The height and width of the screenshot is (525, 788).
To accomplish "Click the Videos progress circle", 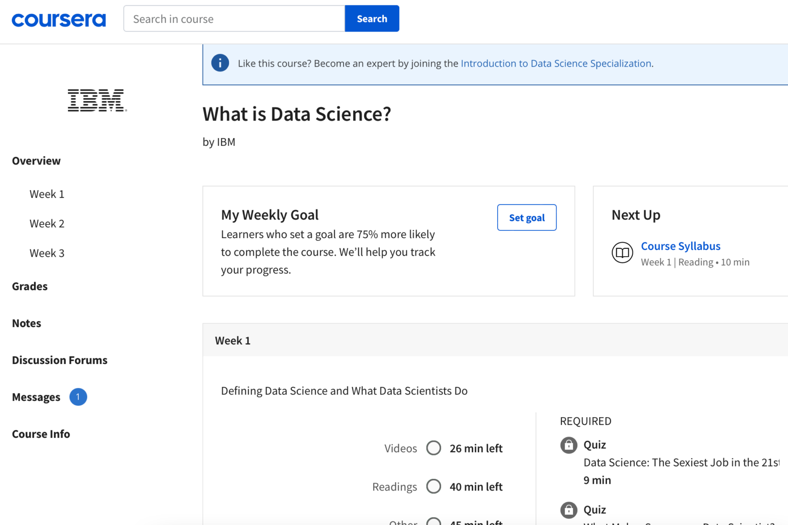I will (x=433, y=448).
